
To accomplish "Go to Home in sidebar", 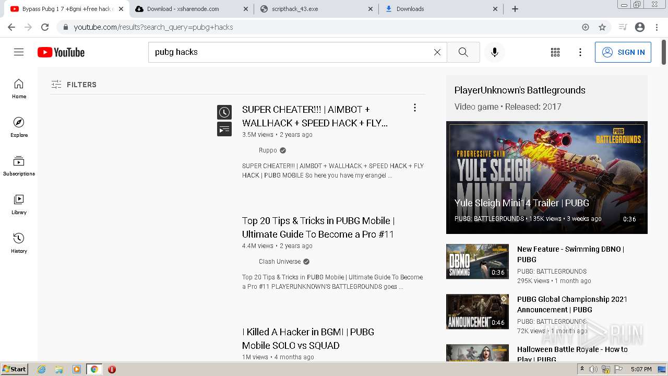I will (x=19, y=89).
